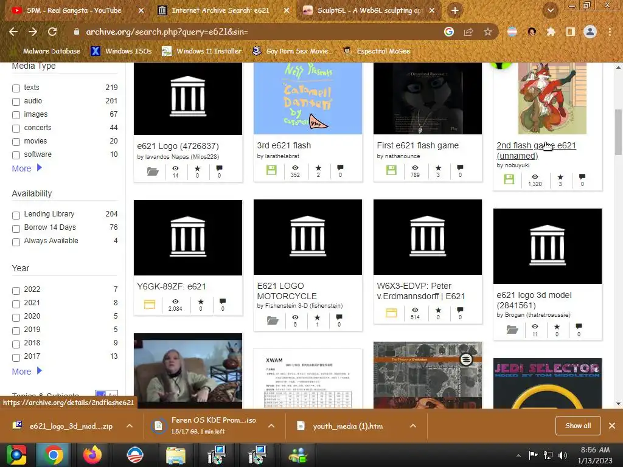This screenshot has height=467, width=623.
Task: Tick the Borrow 14 Days checkbox
Action: coord(16,229)
